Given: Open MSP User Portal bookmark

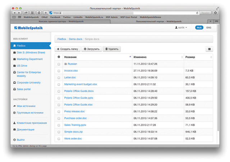Looking at the screenshot, I should 129,17.
